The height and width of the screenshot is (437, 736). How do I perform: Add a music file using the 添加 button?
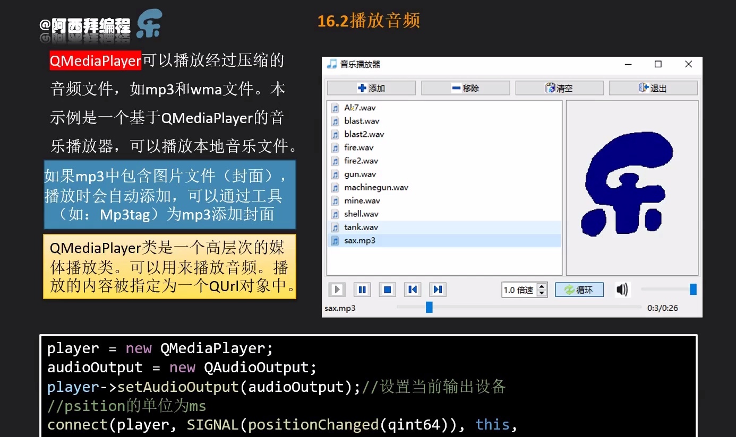click(371, 88)
